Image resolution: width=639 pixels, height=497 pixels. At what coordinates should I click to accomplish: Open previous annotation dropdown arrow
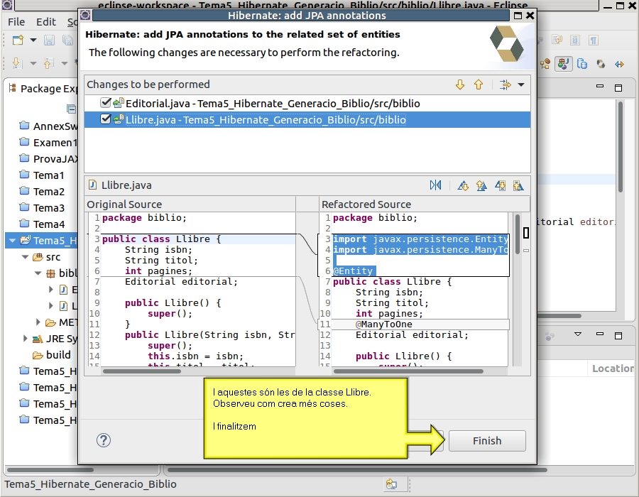click(x=65, y=63)
